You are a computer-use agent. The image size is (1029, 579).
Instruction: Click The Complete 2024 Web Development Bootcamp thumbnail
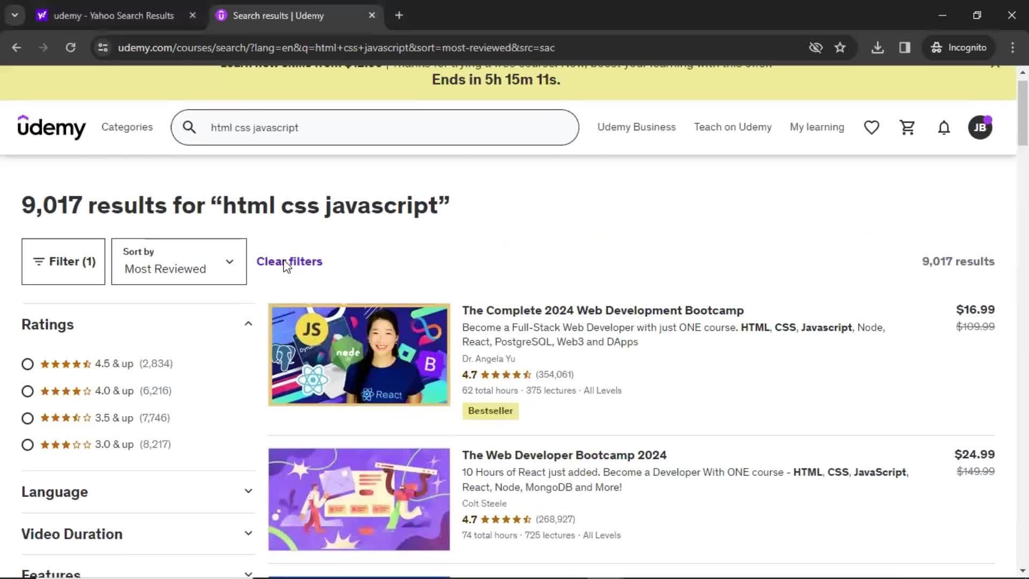click(x=360, y=357)
